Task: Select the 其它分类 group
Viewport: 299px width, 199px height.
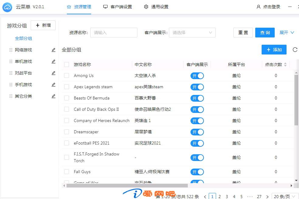Action: (x=23, y=96)
